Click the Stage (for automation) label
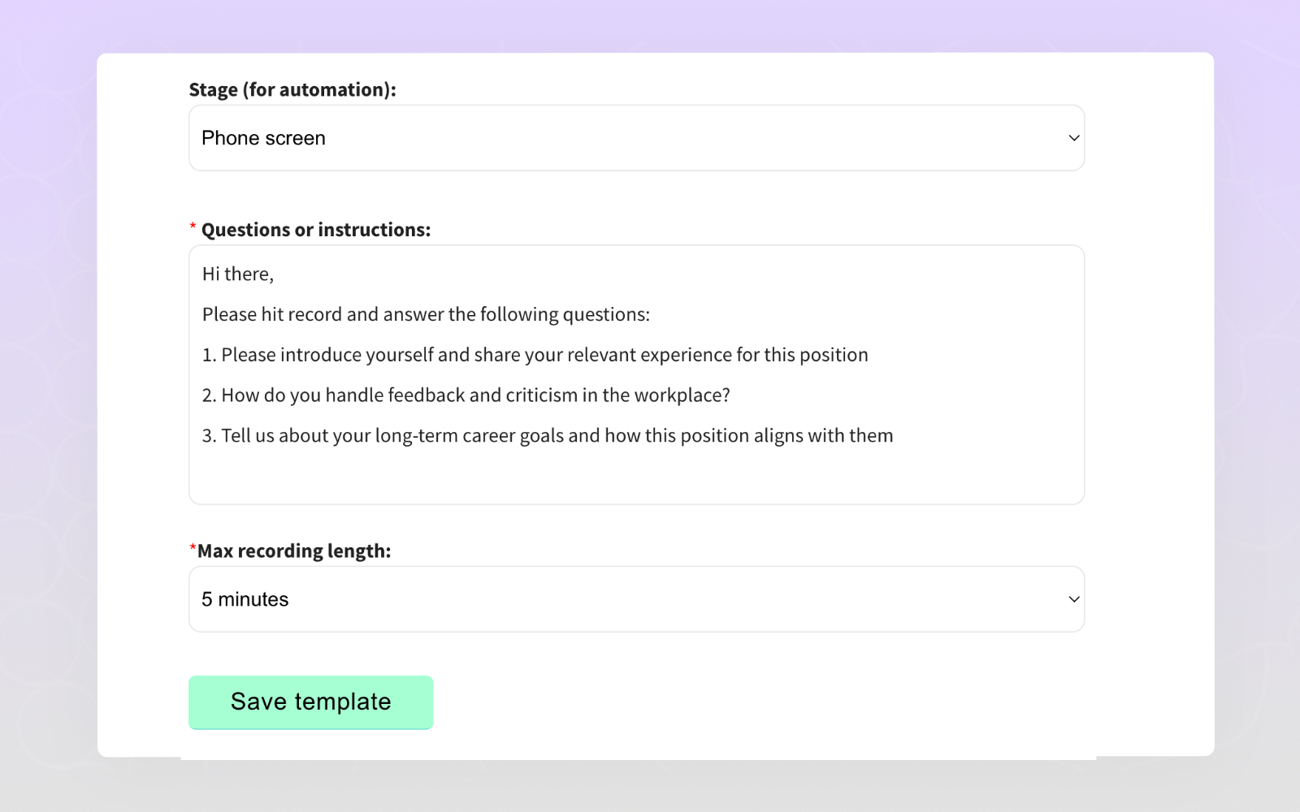1300x812 pixels. (293, 89)
